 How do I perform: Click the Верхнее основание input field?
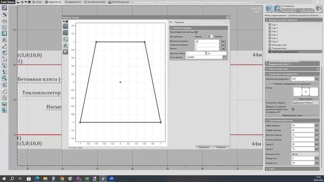(x=207, y=41)
